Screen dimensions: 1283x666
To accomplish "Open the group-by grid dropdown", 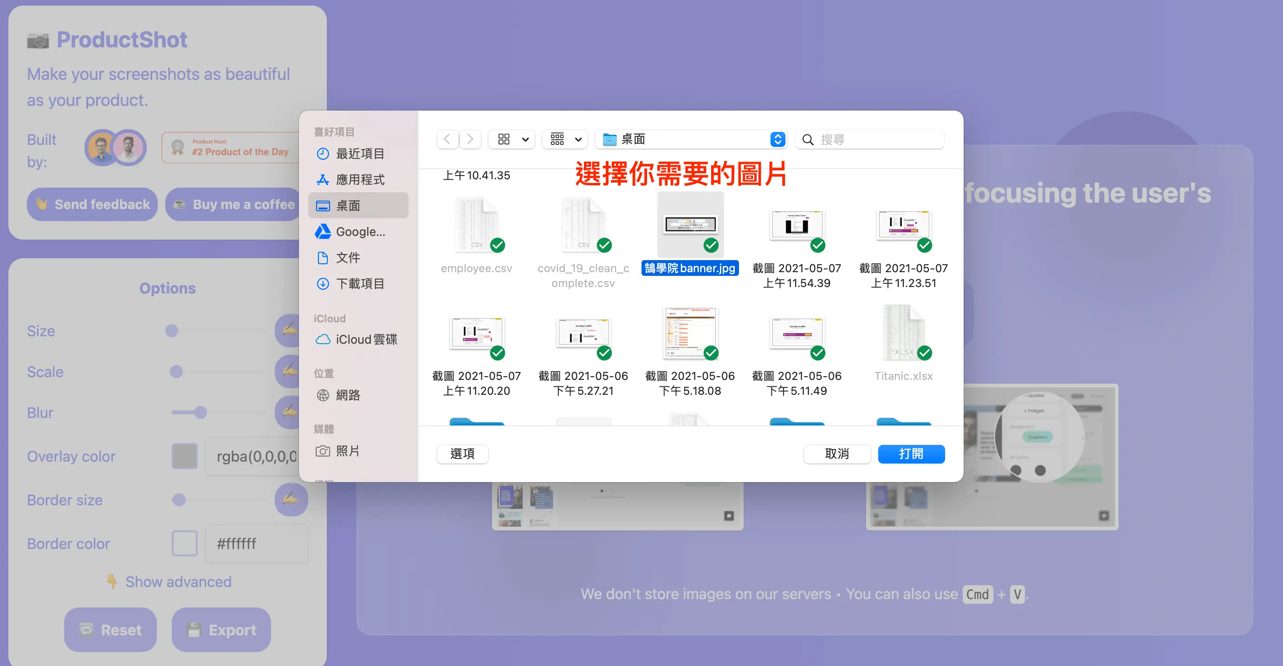I will pyautogui.click(x=565, y=139).
